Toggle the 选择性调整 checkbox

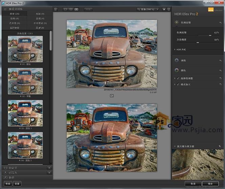pyautogui.click(x=178, y=78)
